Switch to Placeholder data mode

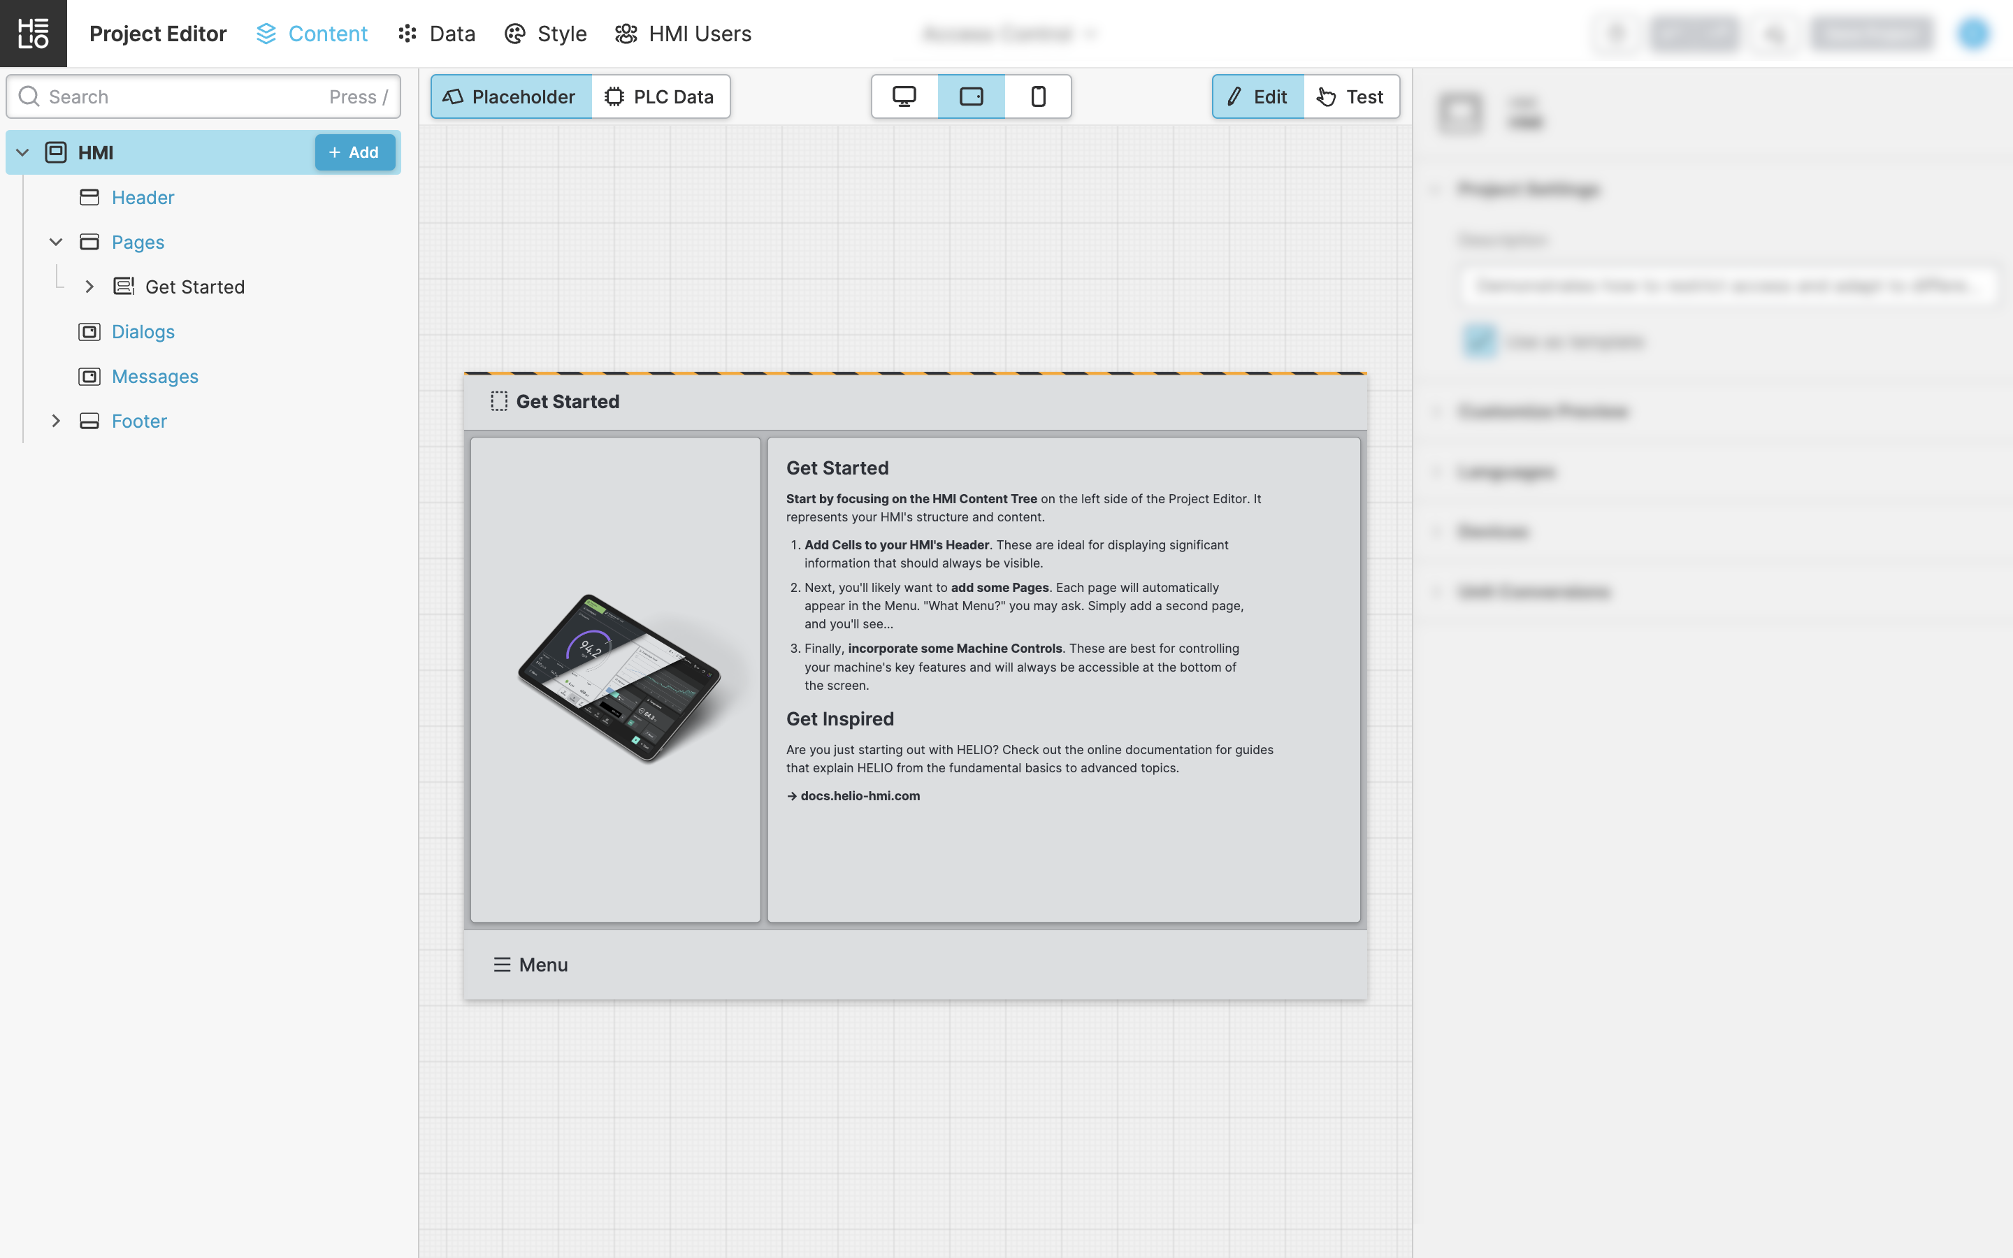click(x=511, y=96)
